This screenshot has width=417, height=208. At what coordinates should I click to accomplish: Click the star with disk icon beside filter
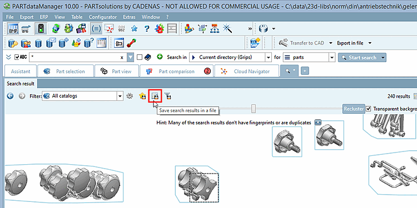pos(142,96)
